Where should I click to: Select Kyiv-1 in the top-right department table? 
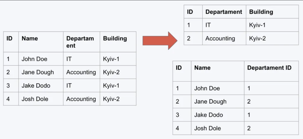257,25
